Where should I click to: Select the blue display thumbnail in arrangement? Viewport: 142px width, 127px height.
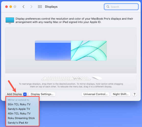click(x=53, y=51)
